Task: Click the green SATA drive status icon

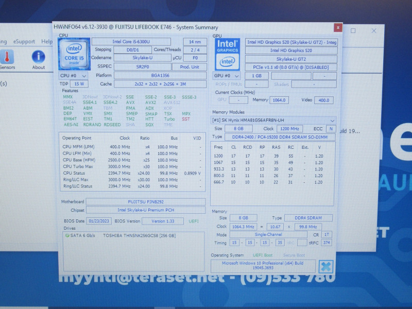Action: (67, 235)
